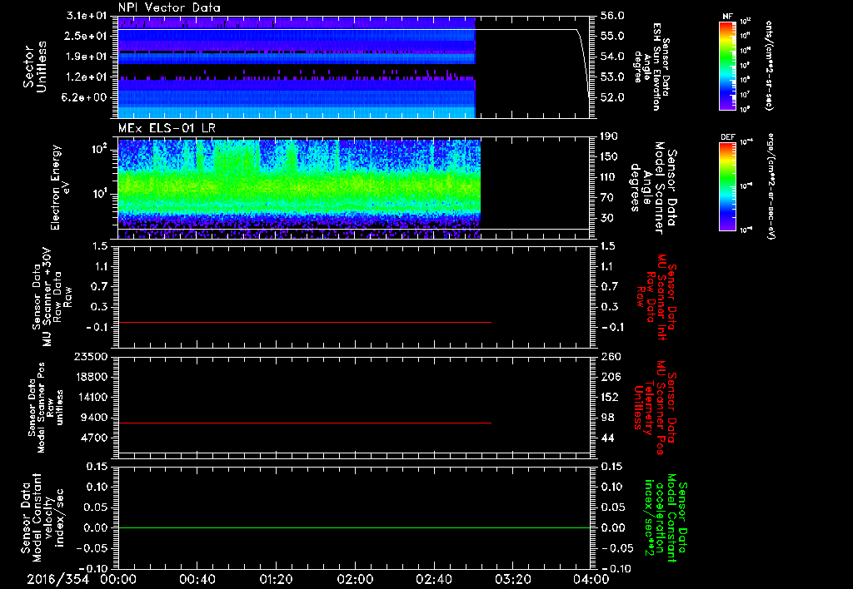Click the "00:40" time axis label

197,579
